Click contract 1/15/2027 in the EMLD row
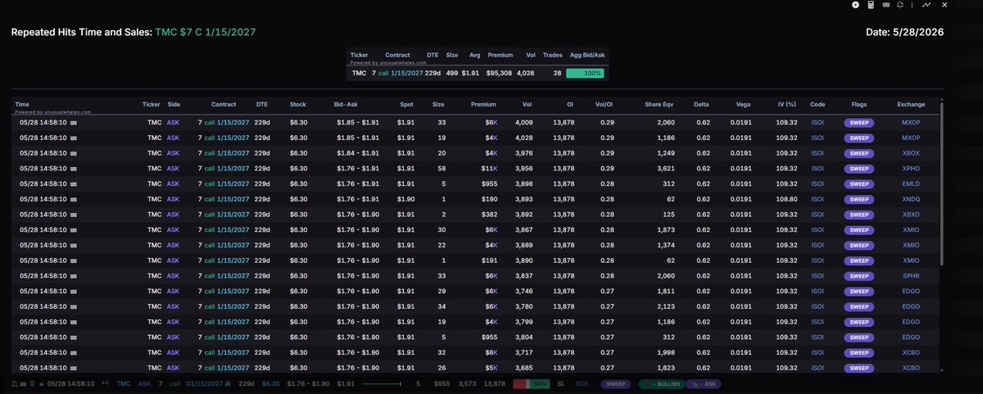 coord(233,183)
